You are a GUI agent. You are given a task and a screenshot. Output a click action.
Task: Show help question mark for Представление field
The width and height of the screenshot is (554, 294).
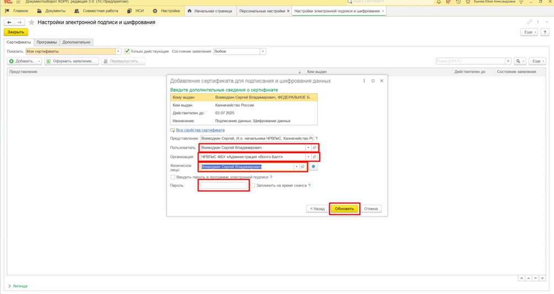click(317, 138)
